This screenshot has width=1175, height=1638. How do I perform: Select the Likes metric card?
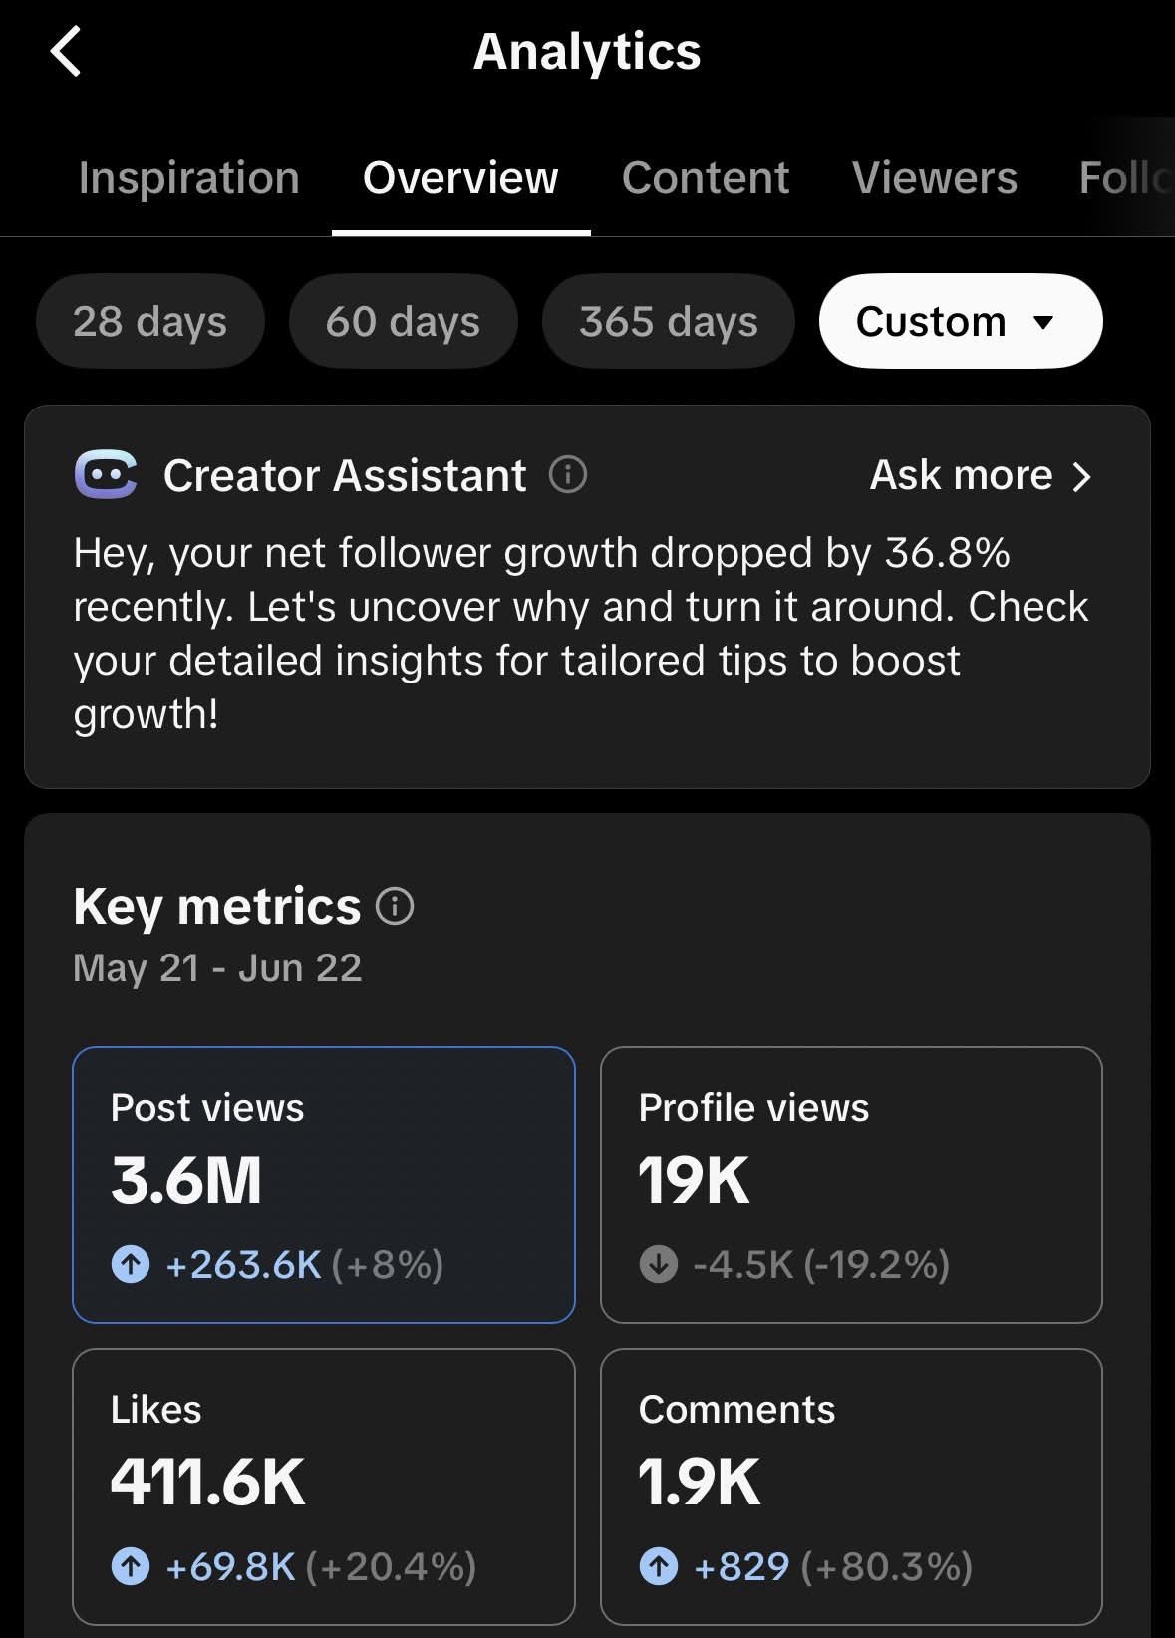(x=324, y=1487)
